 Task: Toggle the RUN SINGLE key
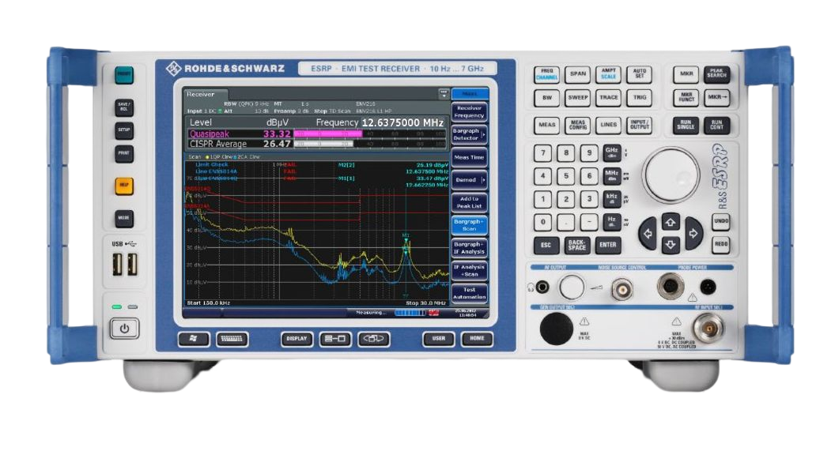[685, 125]
